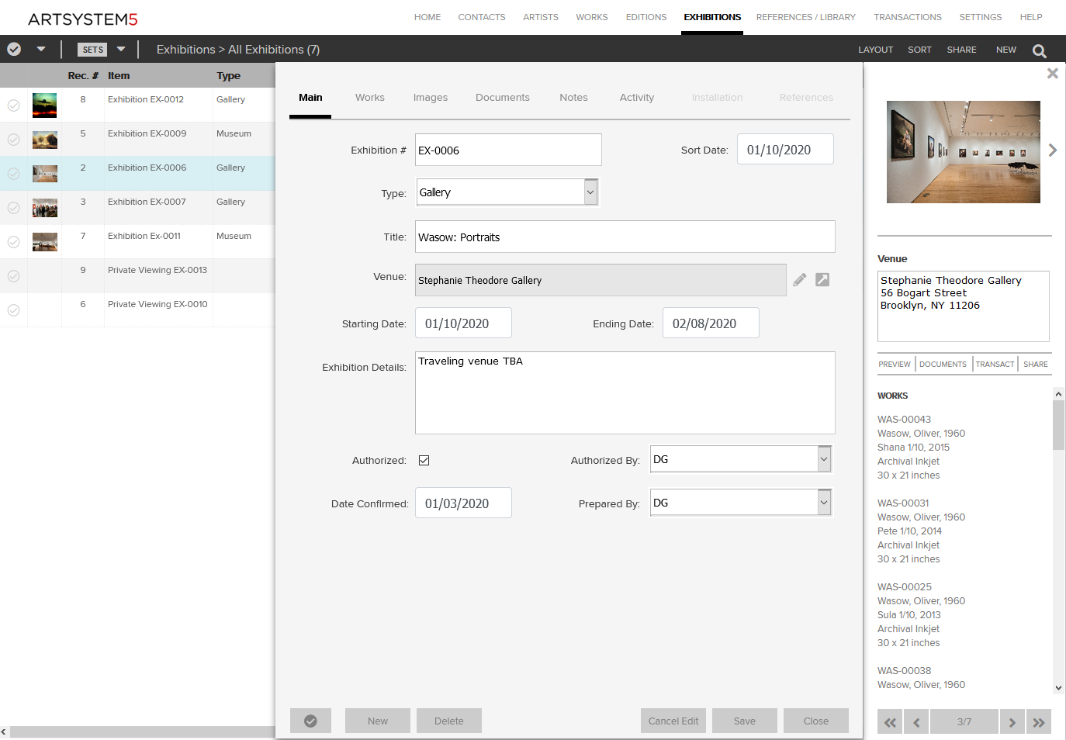Select row checkmark for Exhibition EX-0012
The image size is (1066, 740).
coord(14,105)
